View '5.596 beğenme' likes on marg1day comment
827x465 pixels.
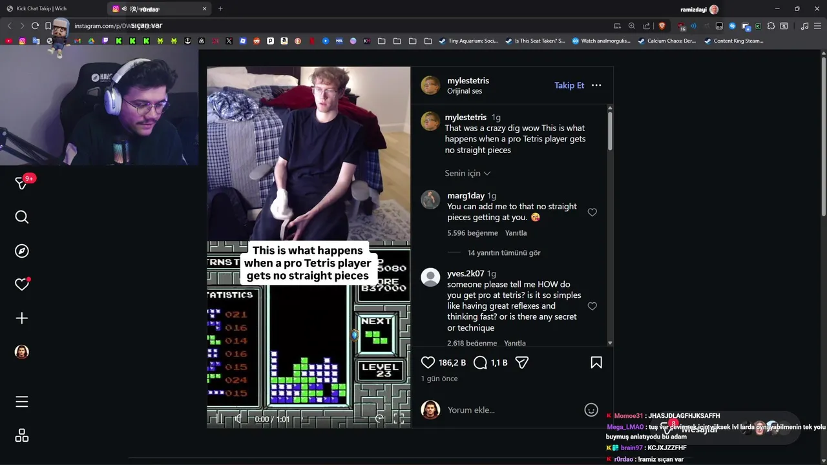(472, 232)
